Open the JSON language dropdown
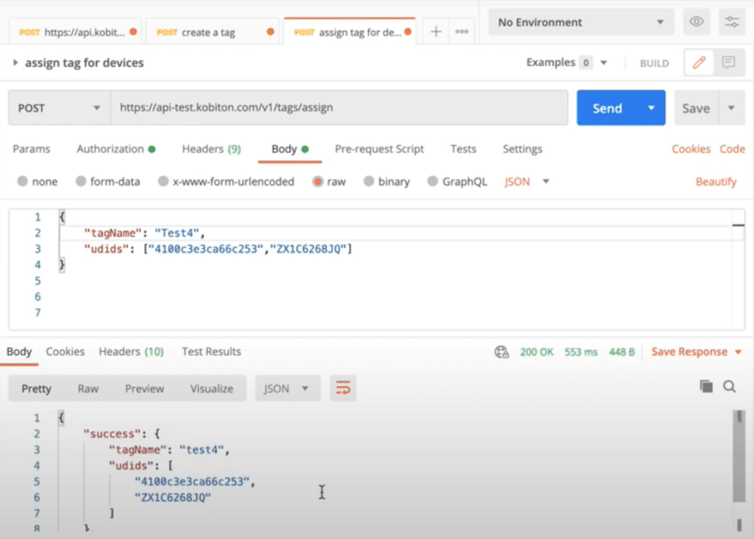The height and width of the screenshot is (539, 754). click(x=526, y=181)
